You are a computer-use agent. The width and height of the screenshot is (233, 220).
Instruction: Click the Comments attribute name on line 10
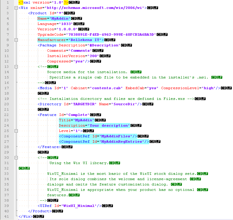click(x=56, y=51)
